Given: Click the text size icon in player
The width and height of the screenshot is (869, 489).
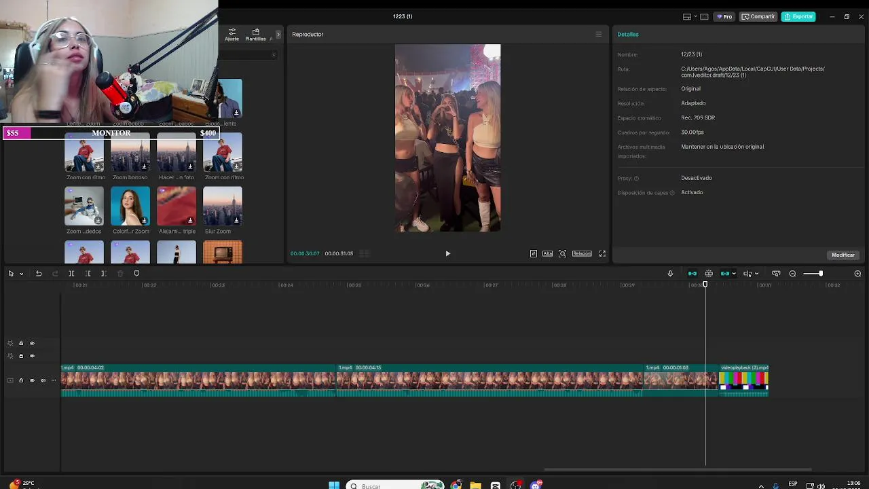Looking at the screenshot, I should tap(547, 253).
